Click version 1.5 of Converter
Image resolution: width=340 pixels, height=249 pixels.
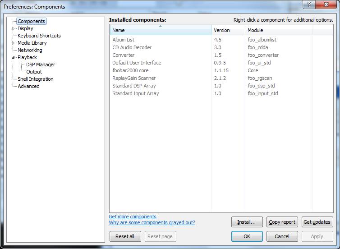point(217,55)
